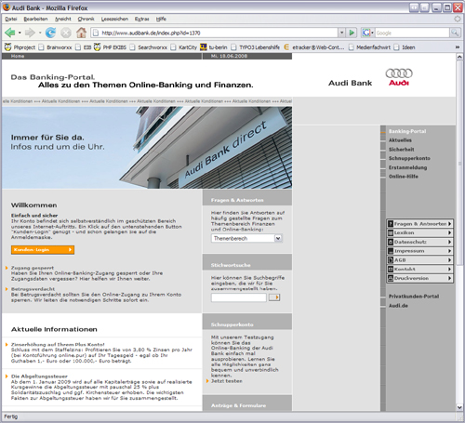
Task: Open the forward history dropdown arrow
Action: [x=40, y=33]
